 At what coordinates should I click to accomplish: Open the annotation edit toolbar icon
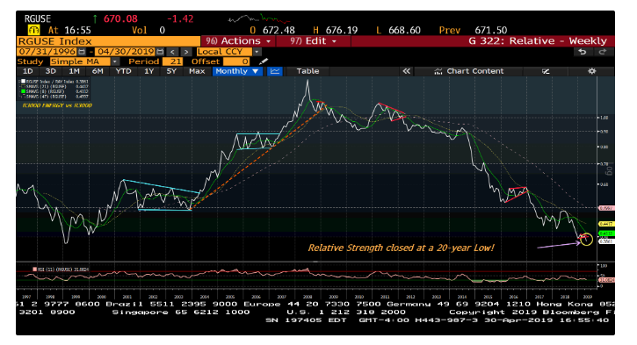546,71
